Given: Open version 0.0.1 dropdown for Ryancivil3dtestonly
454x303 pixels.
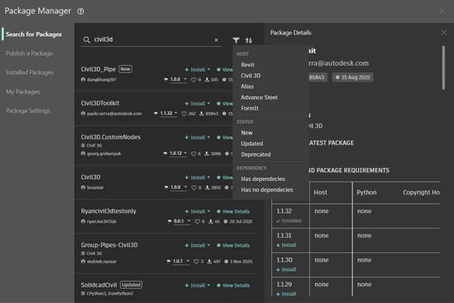Looking at the screenshot, I should (x=182, y=221).
